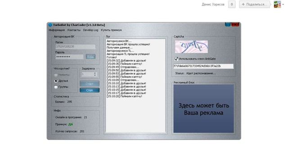The width and height of the screenshot is (288, 162).
Task: Click the Поделиться share button
Action: 254,4
